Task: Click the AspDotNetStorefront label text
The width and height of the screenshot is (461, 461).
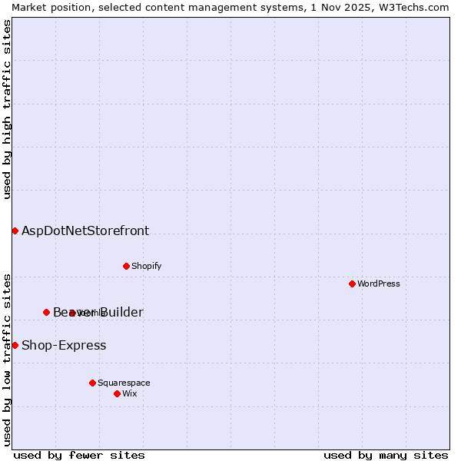Action: 85,230
